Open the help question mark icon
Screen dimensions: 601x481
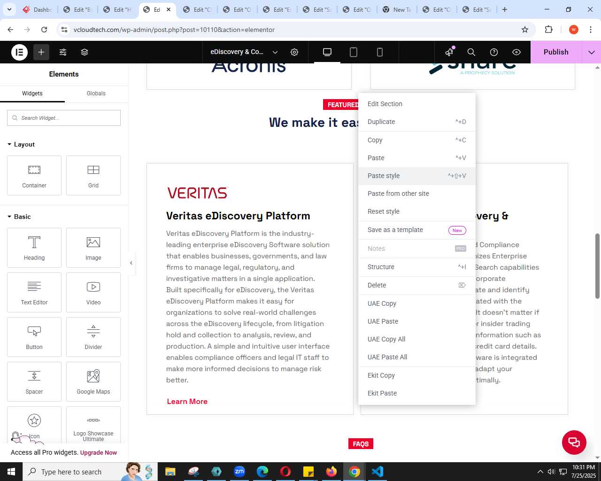pos(494,52)
